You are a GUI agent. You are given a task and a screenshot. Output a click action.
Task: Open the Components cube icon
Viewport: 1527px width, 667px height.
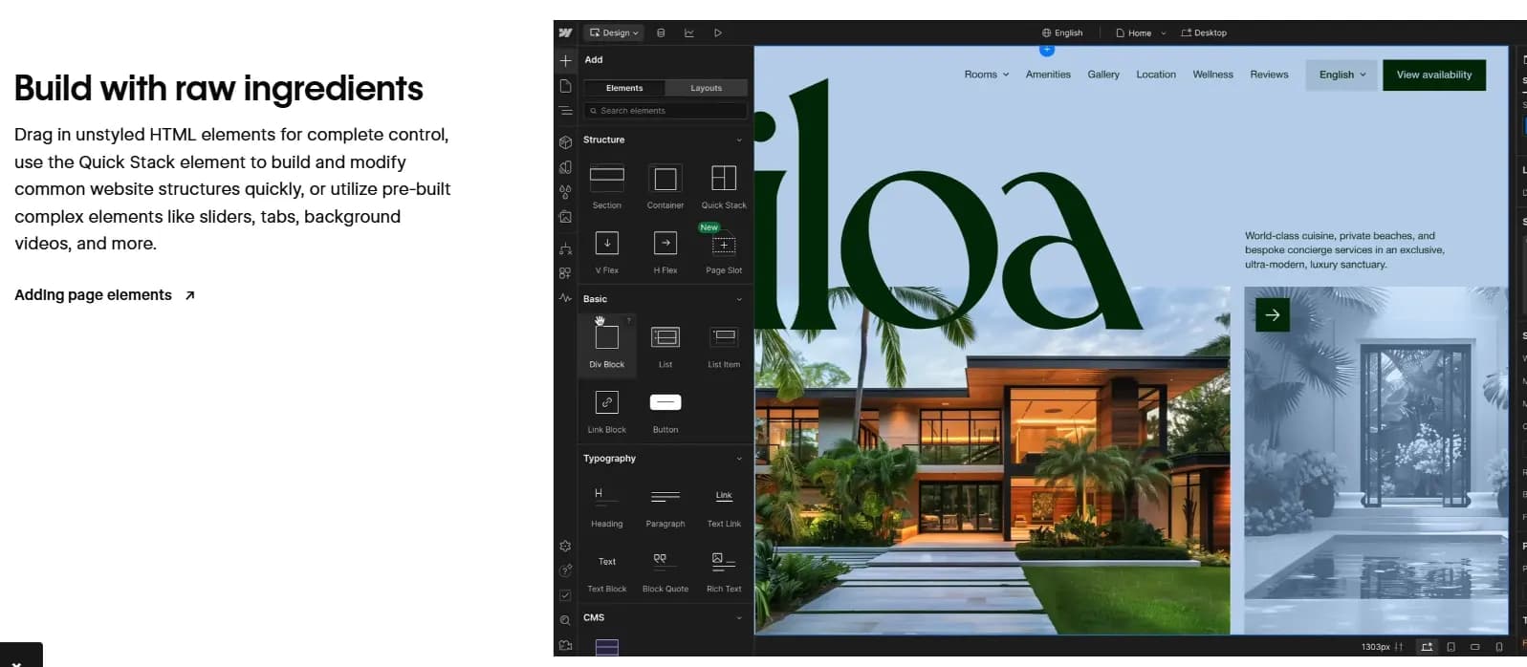565,142
